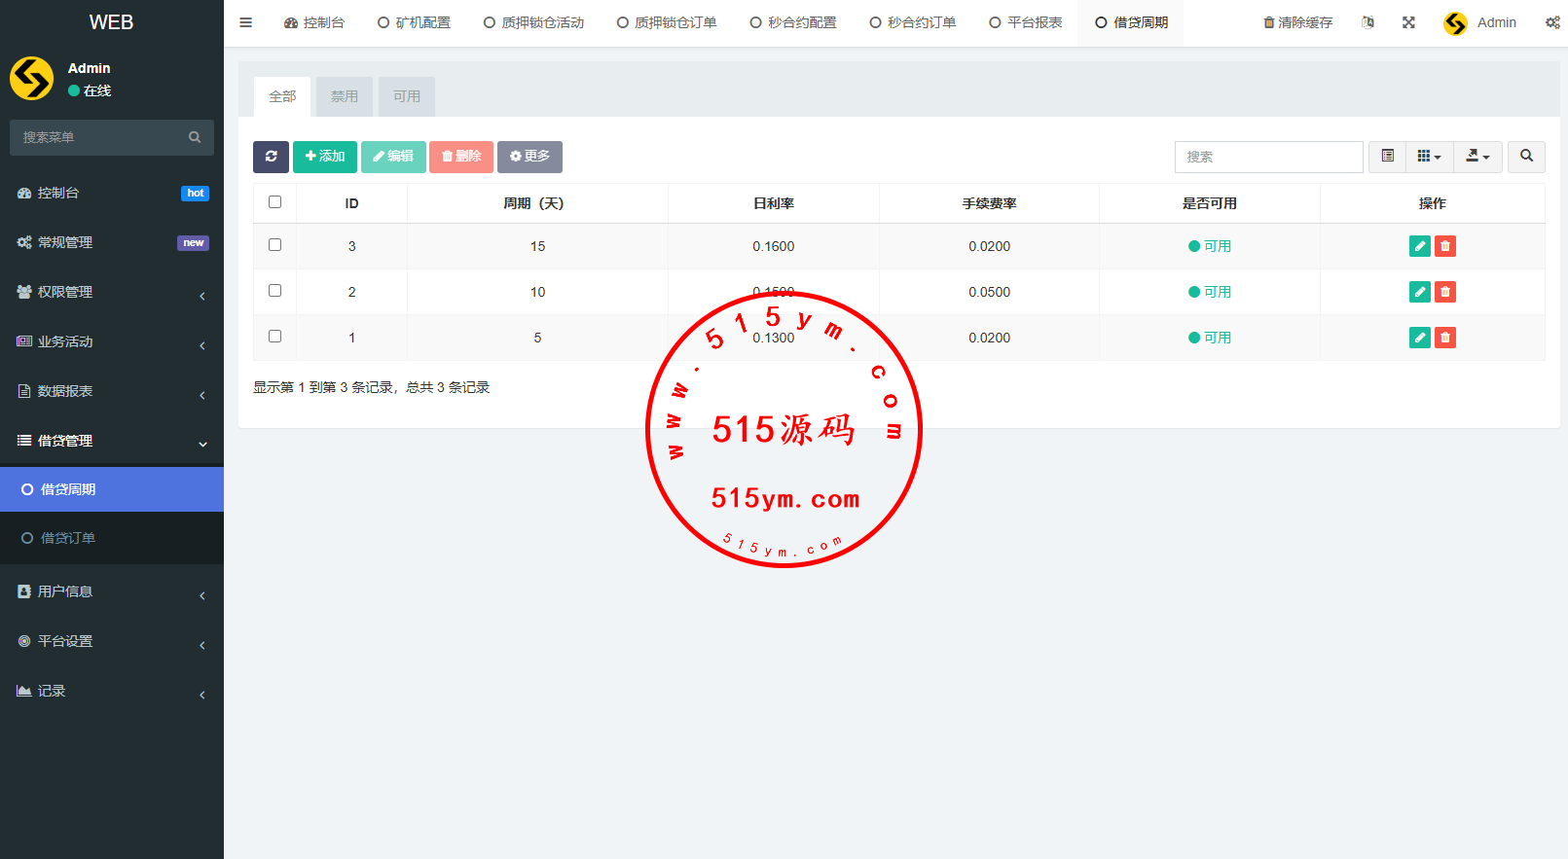
Task: Open the columns dropdown in table toolbar
Action: click(1429, 157)
